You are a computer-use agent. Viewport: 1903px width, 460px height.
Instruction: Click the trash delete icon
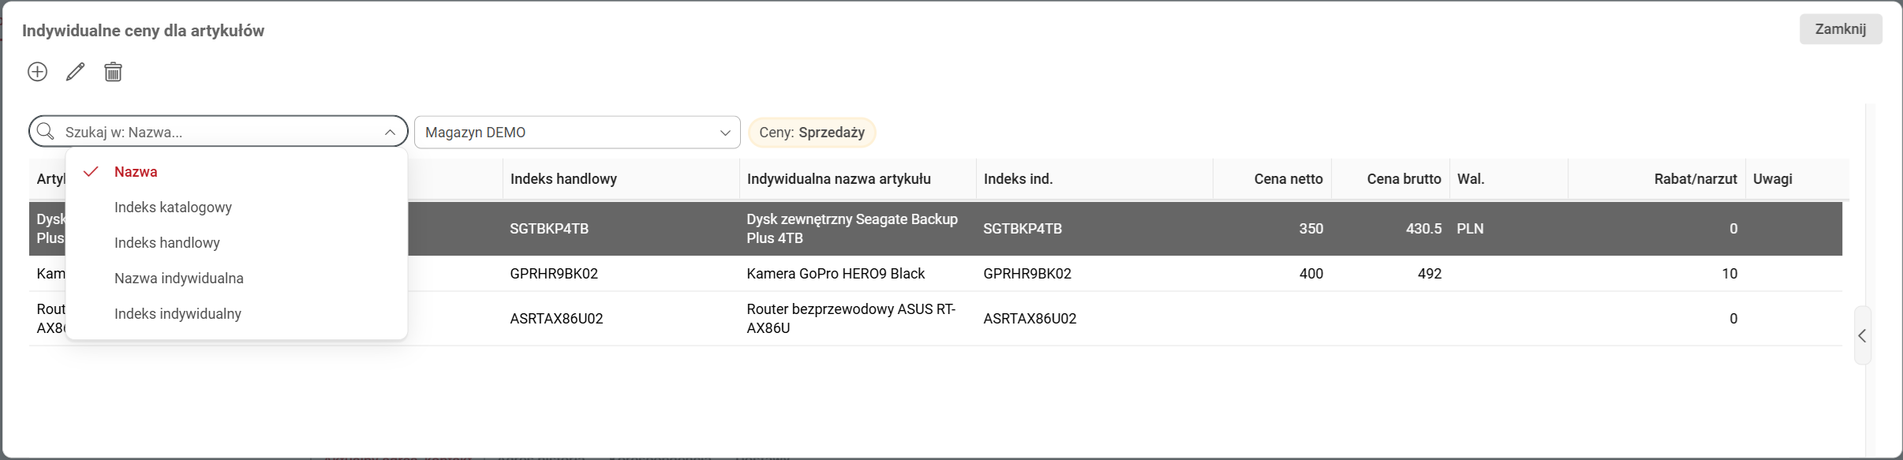pyautogui.click(x=113, y=72)
